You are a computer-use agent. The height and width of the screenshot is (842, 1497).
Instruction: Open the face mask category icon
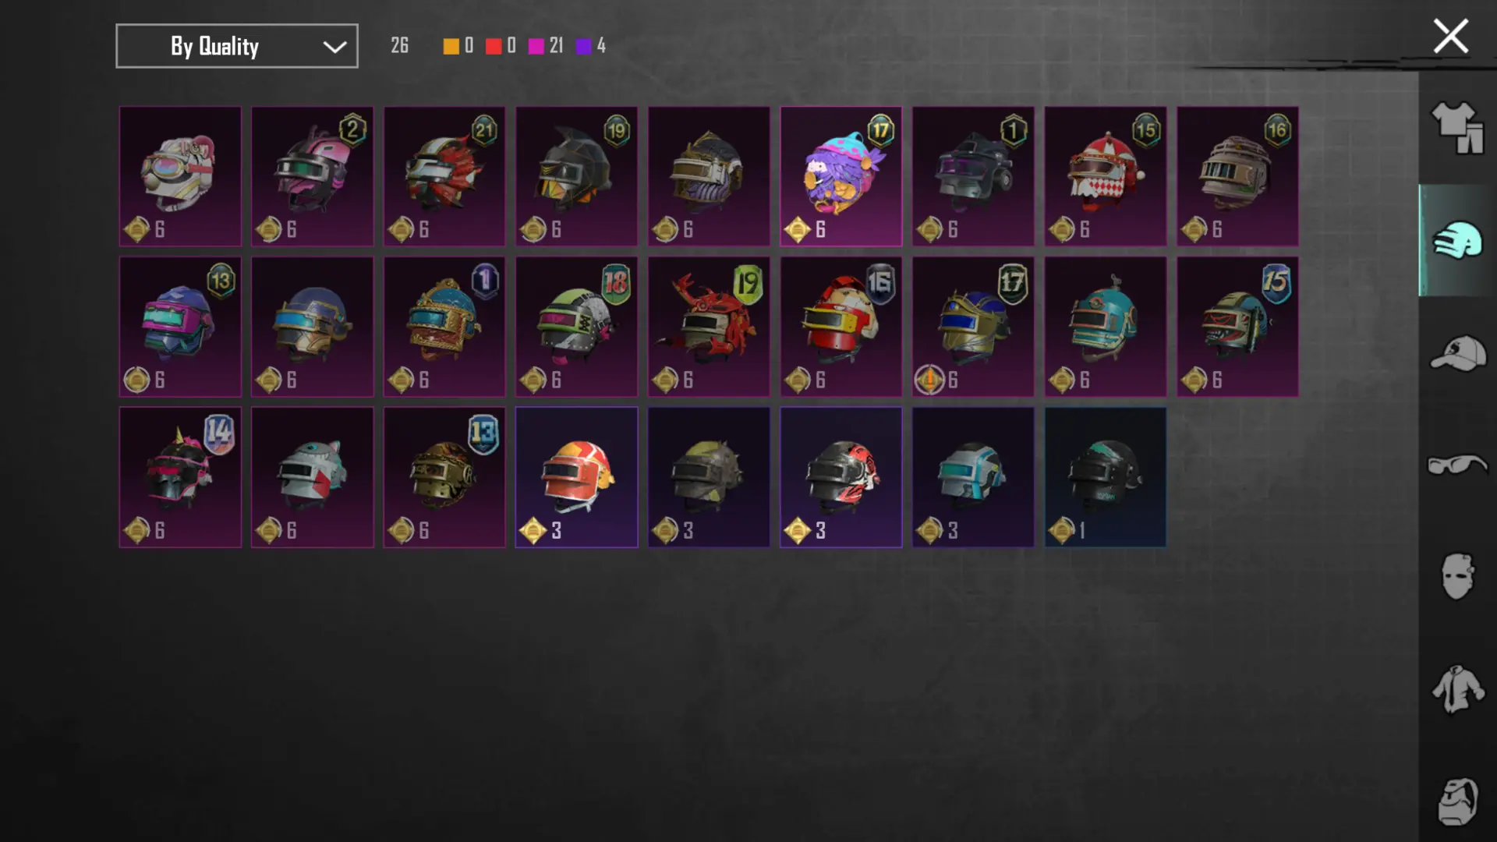(x=1456, y=577)
